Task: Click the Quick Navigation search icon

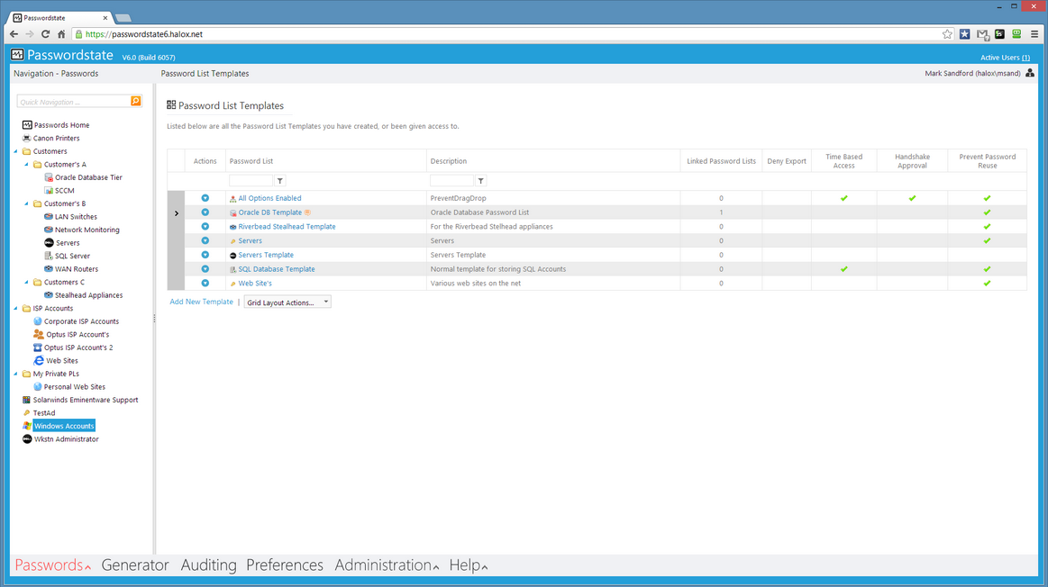Action: [x=136, y=102]
